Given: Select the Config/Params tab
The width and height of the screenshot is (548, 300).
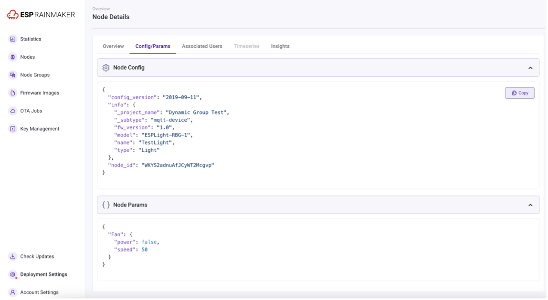Looking at the screenshot, I should (153, 46).
